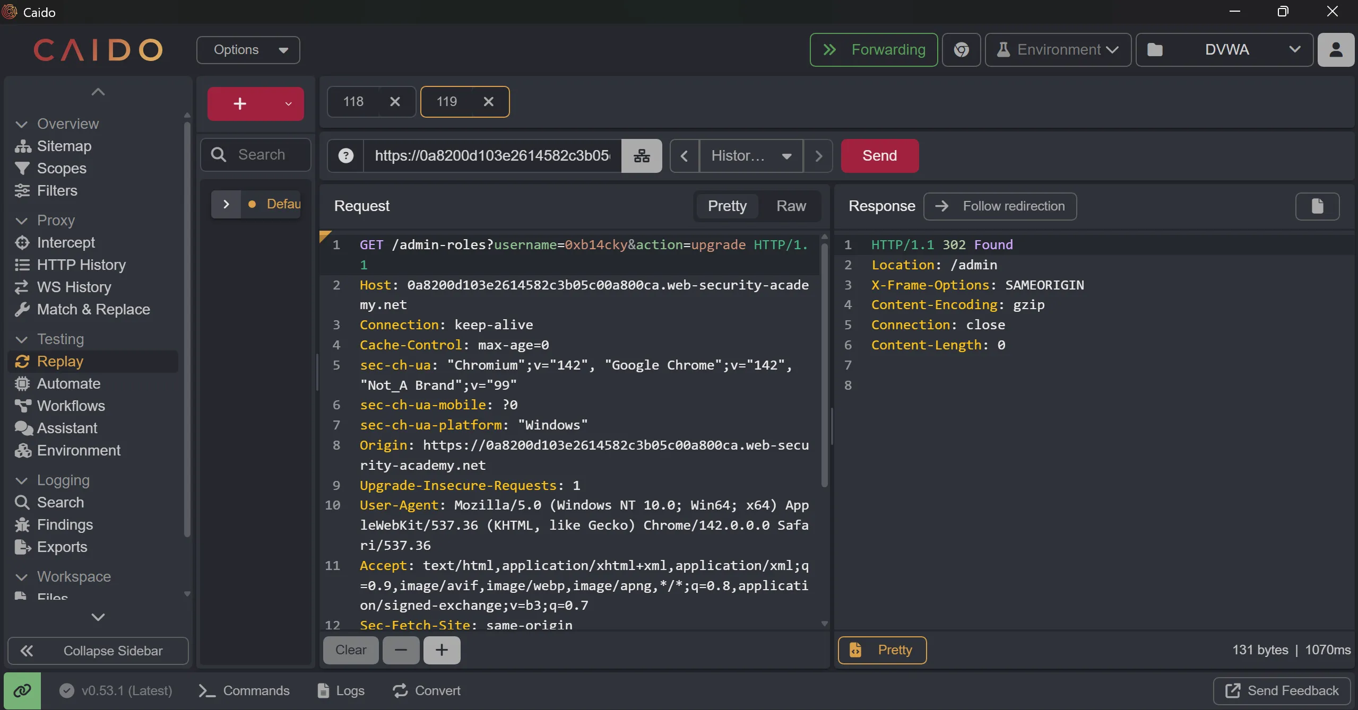
Task: Open Automate in the sidebar
Action: coord(68,383)
